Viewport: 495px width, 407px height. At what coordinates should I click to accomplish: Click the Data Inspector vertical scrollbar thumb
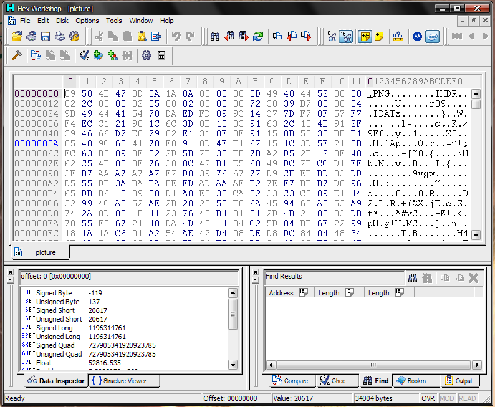click(x=233, y=314)
